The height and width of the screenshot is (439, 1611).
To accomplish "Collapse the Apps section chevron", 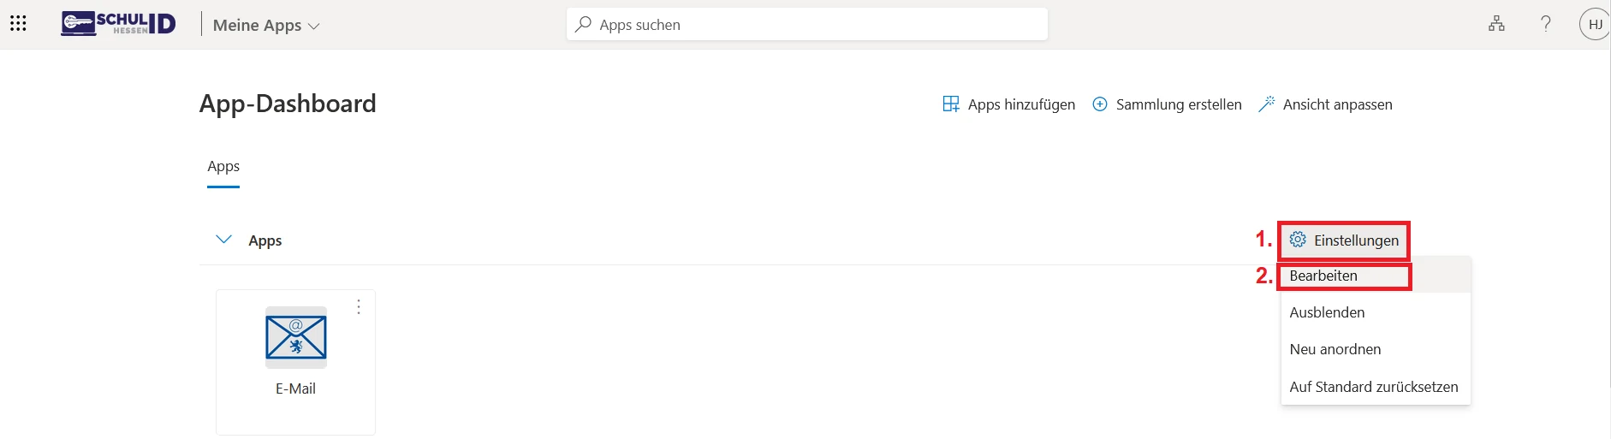I will click(x=224, y=240).
